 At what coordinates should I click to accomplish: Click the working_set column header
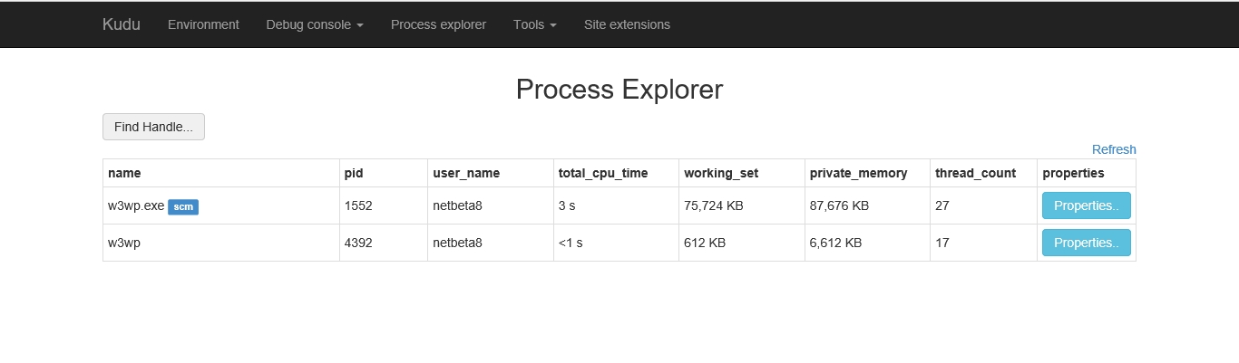coord(721,173)
